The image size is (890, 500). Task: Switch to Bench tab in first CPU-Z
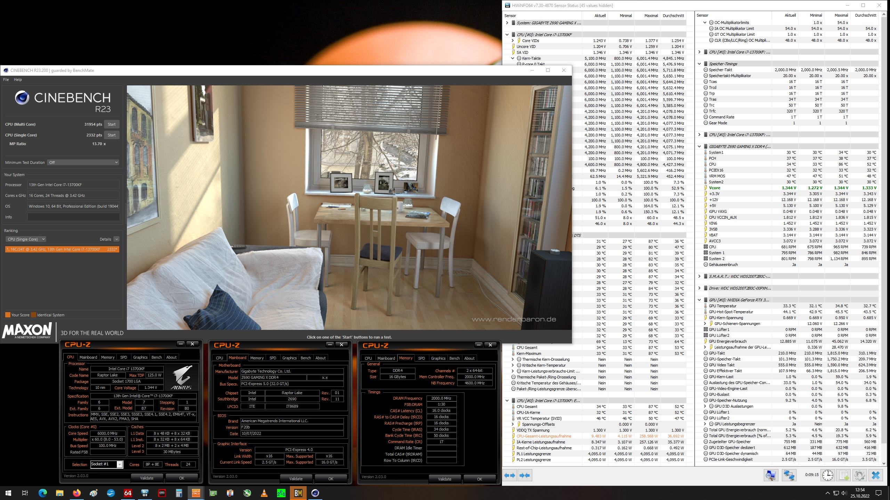point(156,357)
